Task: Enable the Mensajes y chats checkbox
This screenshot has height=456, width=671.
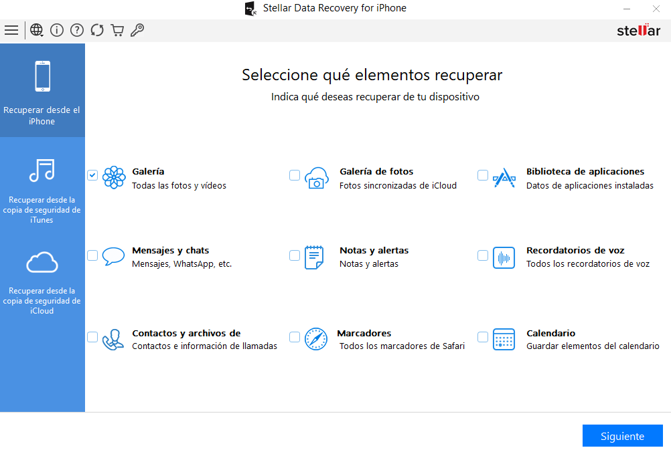Action: [x=92, y=255]
